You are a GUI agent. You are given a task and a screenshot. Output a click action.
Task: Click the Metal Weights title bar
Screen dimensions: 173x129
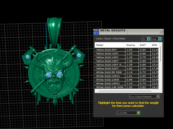click(129, 32)
